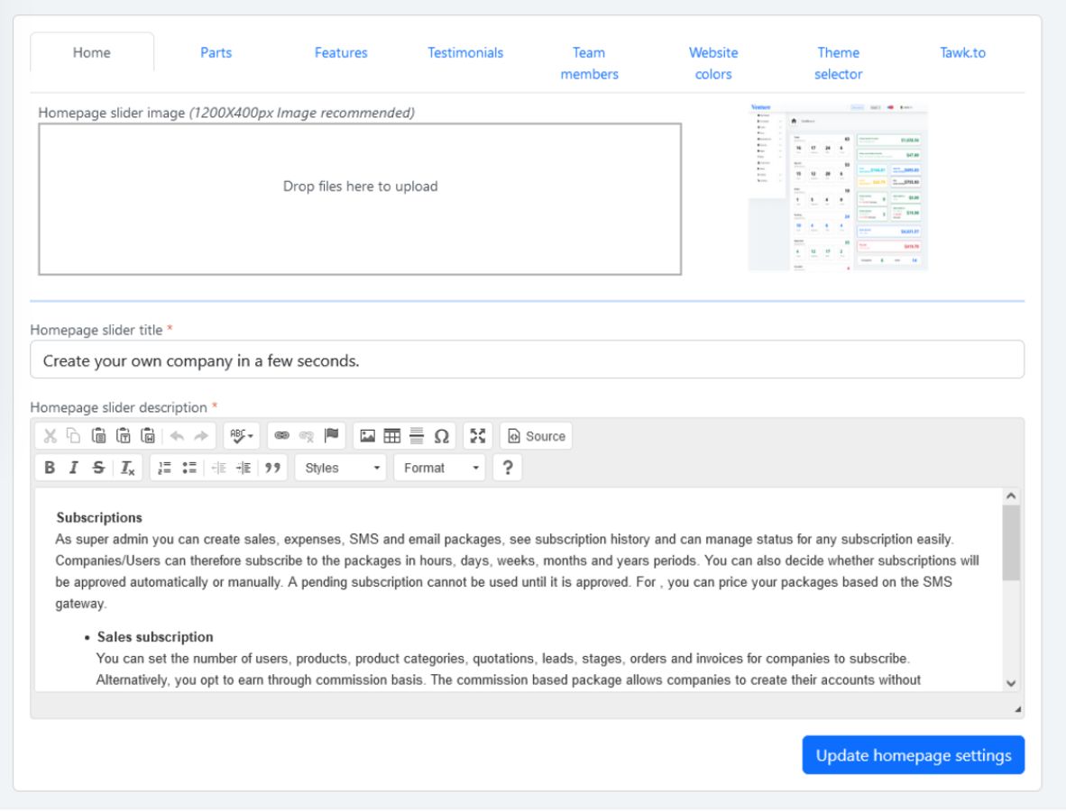Toggle bulleted list formatting
Image resolution: width=1066 pixels, height=811 pixels.
click(190, 469)
